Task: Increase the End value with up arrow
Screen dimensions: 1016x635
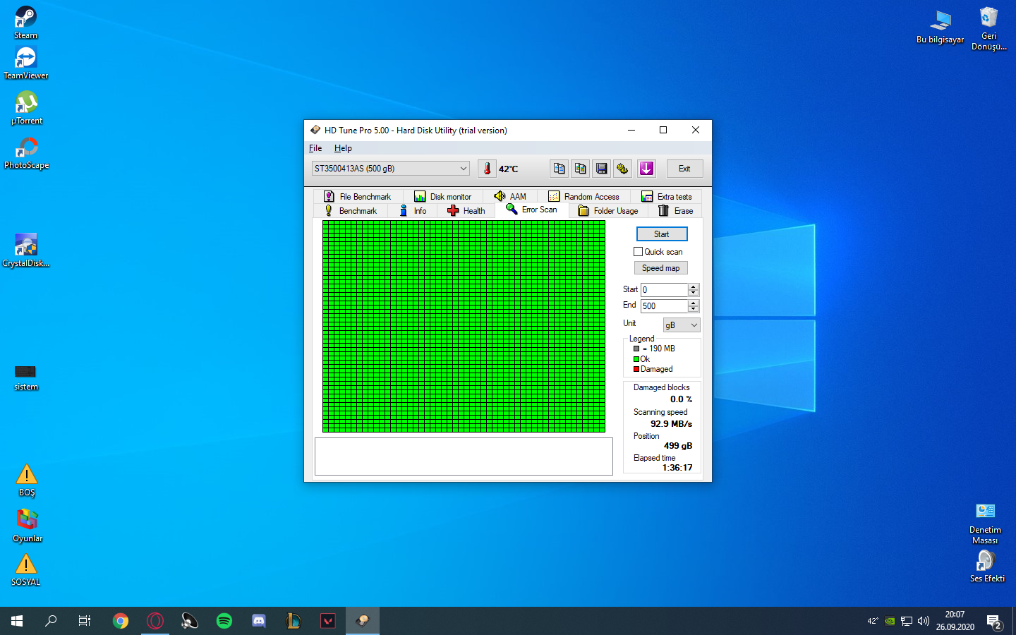Action: click(694, 303)
